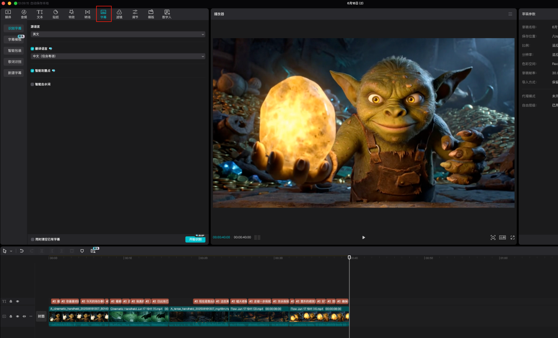Hide the subtitle track with eye icon
The height and width of the screenshot is (338, 558).
(x=18, y=301)
